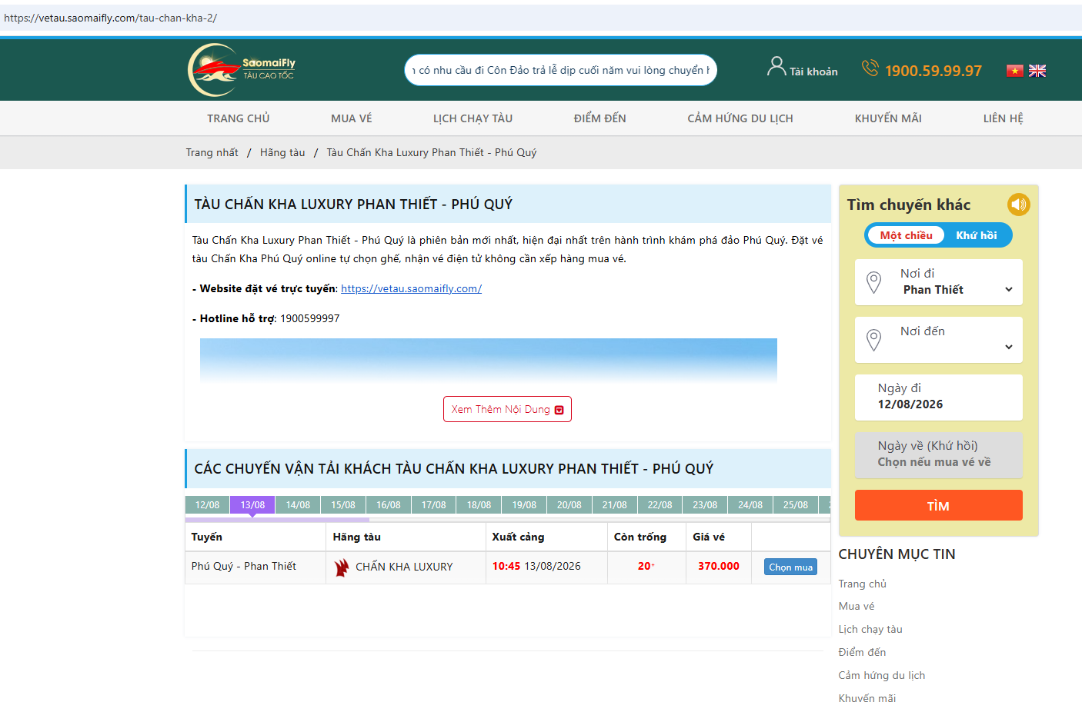Open Mua vé in Chuyên mục tin
1082x702 pixels.
click(x=857, y=606)
